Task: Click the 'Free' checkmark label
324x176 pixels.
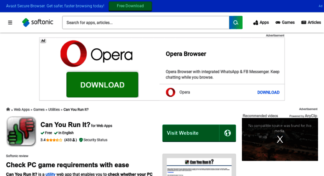Action: pos(46,133)
